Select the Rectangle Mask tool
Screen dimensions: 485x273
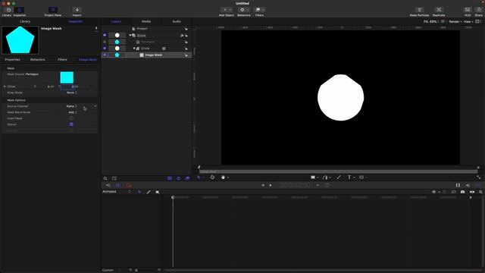point(361,177)
